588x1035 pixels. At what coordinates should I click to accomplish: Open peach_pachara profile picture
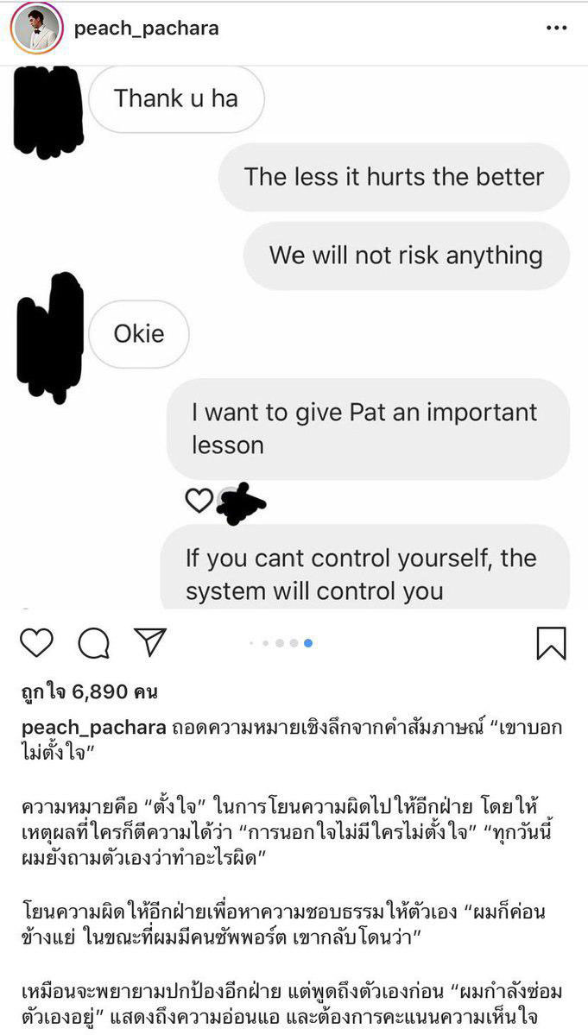[x=36, y=29]
